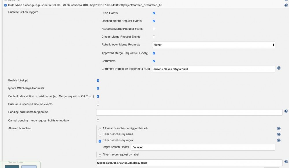This screenshot has height=168, width=289.
Task: Show help for Allow all branches option
Action: 279,129
